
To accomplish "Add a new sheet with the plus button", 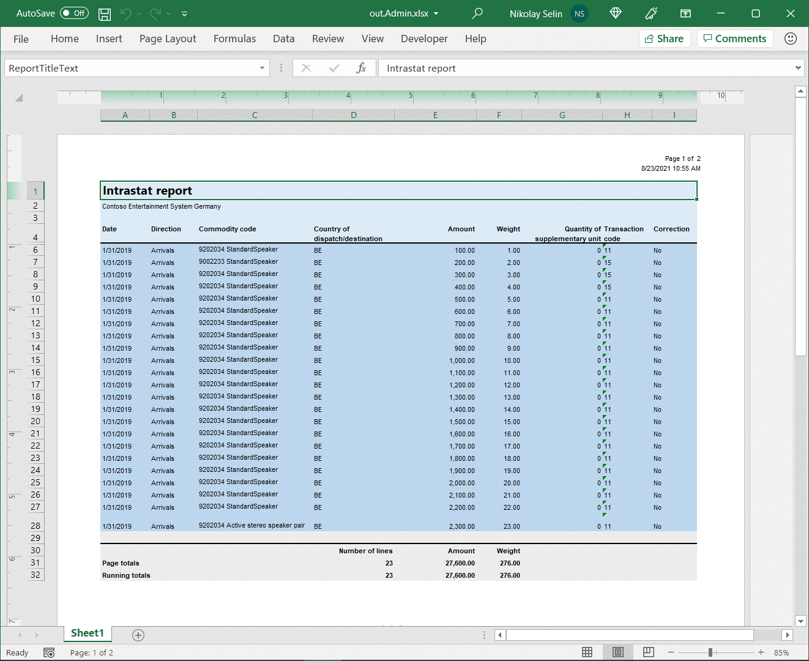I will [x=138, y=635].
